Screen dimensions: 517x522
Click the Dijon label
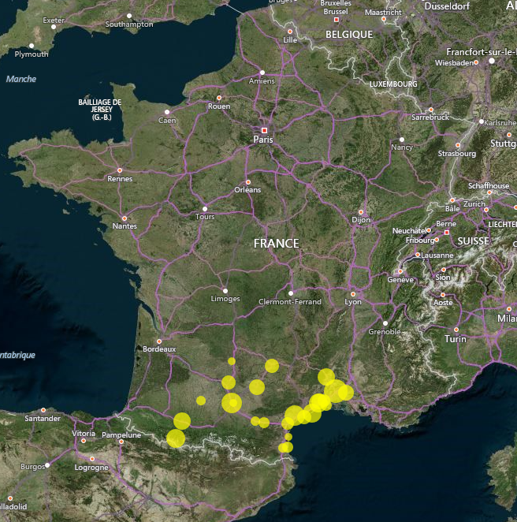click(x=361, y=220)
